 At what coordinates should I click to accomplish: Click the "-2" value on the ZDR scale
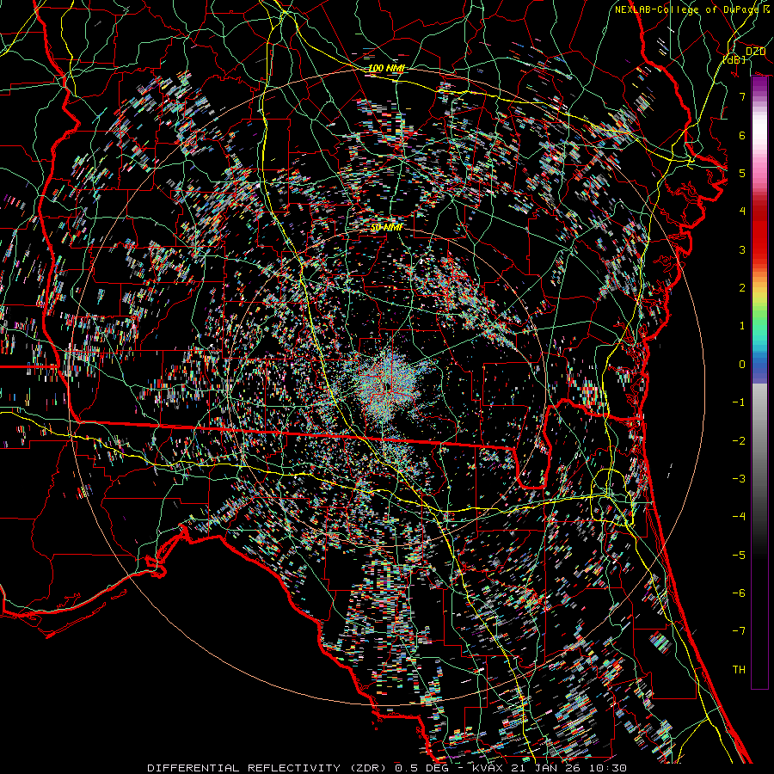(x=739, y=440)
